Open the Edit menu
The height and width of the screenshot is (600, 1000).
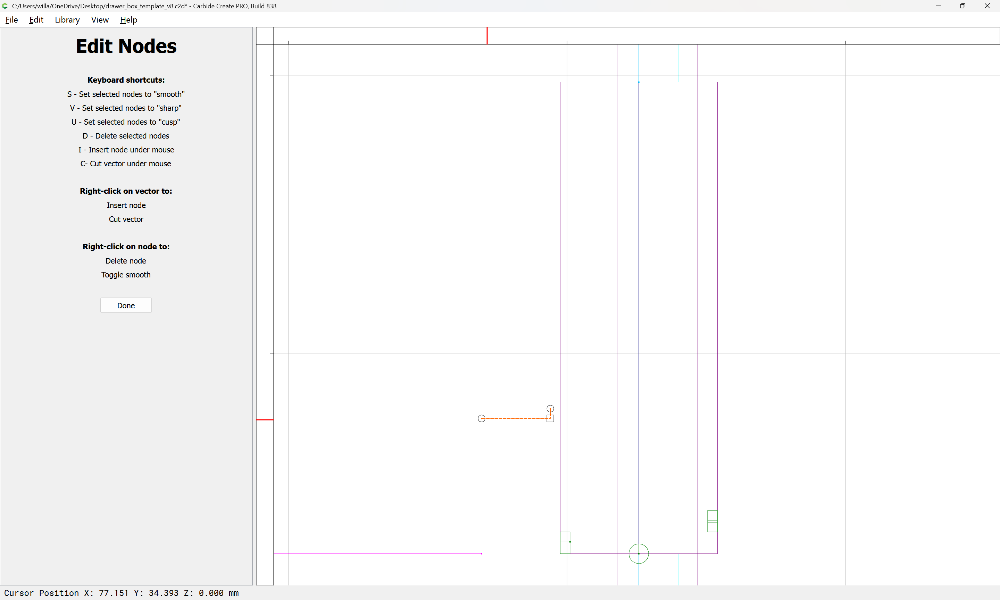(36, 20)
